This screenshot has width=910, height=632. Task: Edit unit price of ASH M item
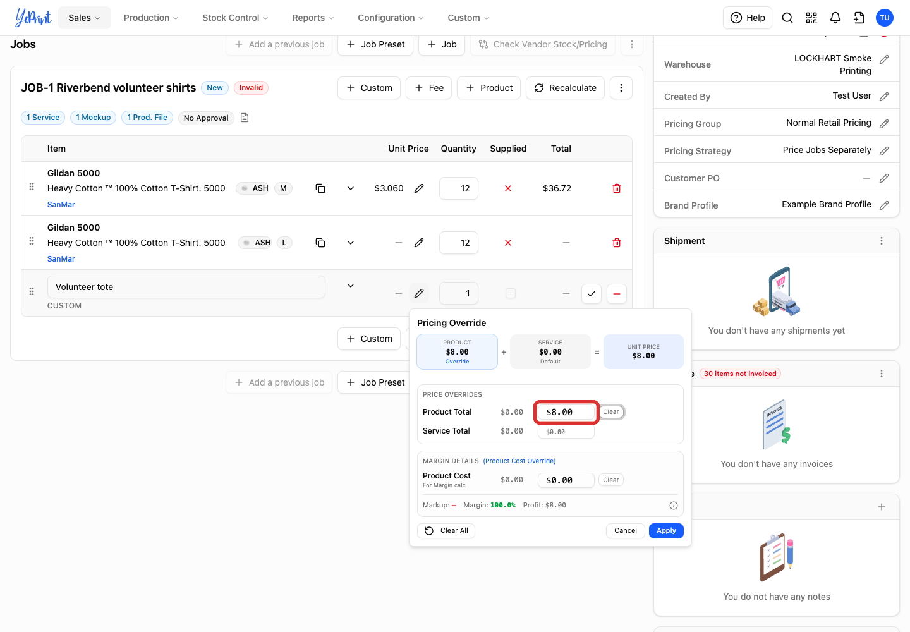click(419, 188)
